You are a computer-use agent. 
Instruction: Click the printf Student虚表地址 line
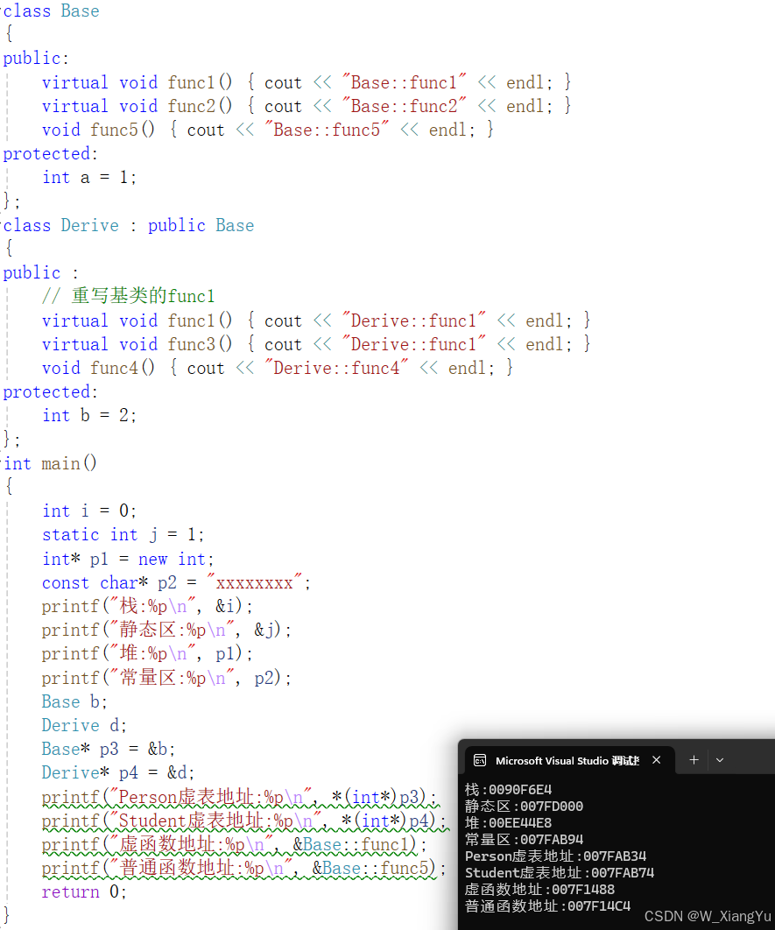click(244, 821)
